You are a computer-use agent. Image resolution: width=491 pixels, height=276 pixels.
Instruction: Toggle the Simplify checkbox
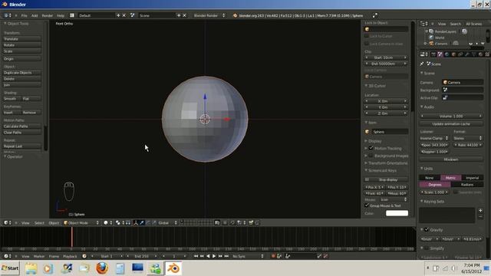point(427,248)
